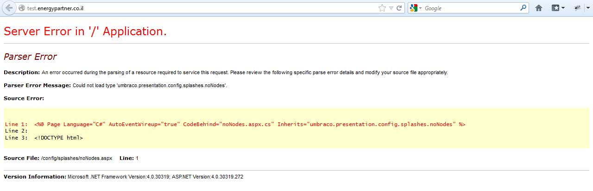This screenshot has width=593, height=191.
Task: Click the "Server Error in '/' Application." heading
Action: click(85, 32)
